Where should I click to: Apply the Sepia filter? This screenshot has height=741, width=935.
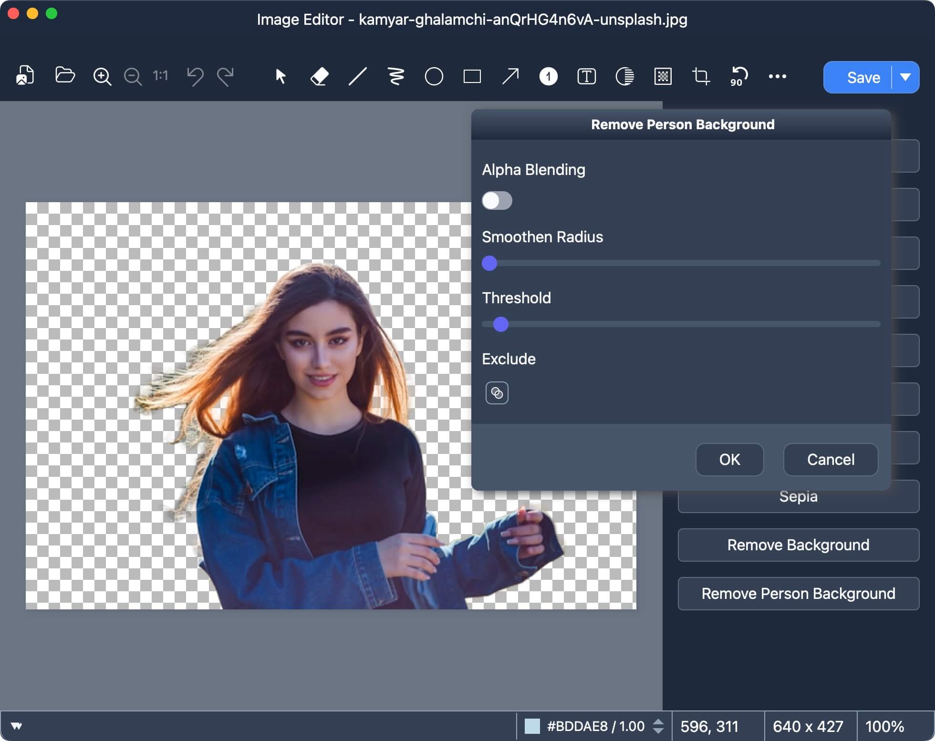pyautogui.click(x=798, y=496)
